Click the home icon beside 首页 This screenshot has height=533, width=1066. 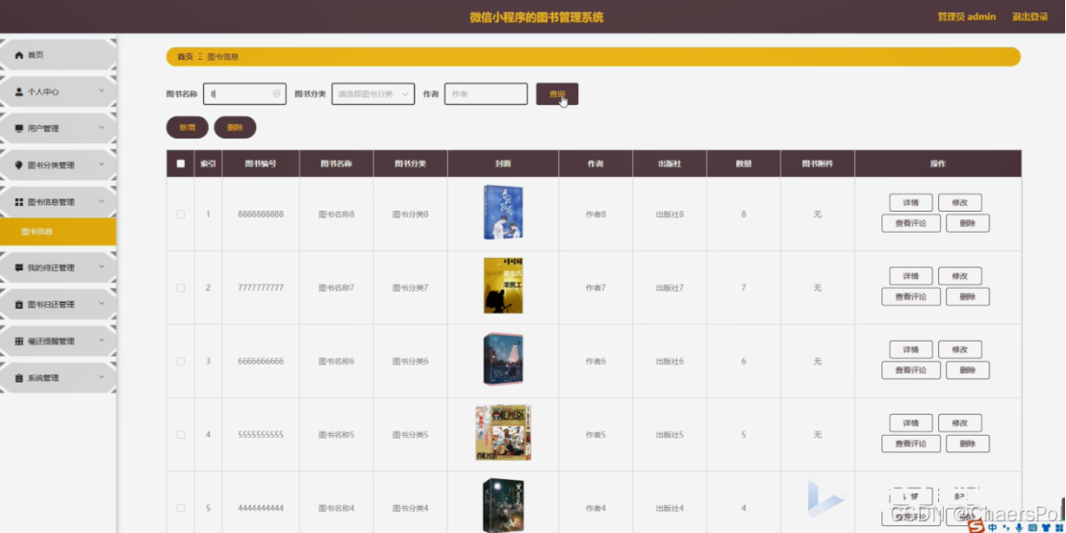pyautogui.click(x=19, y=55)
